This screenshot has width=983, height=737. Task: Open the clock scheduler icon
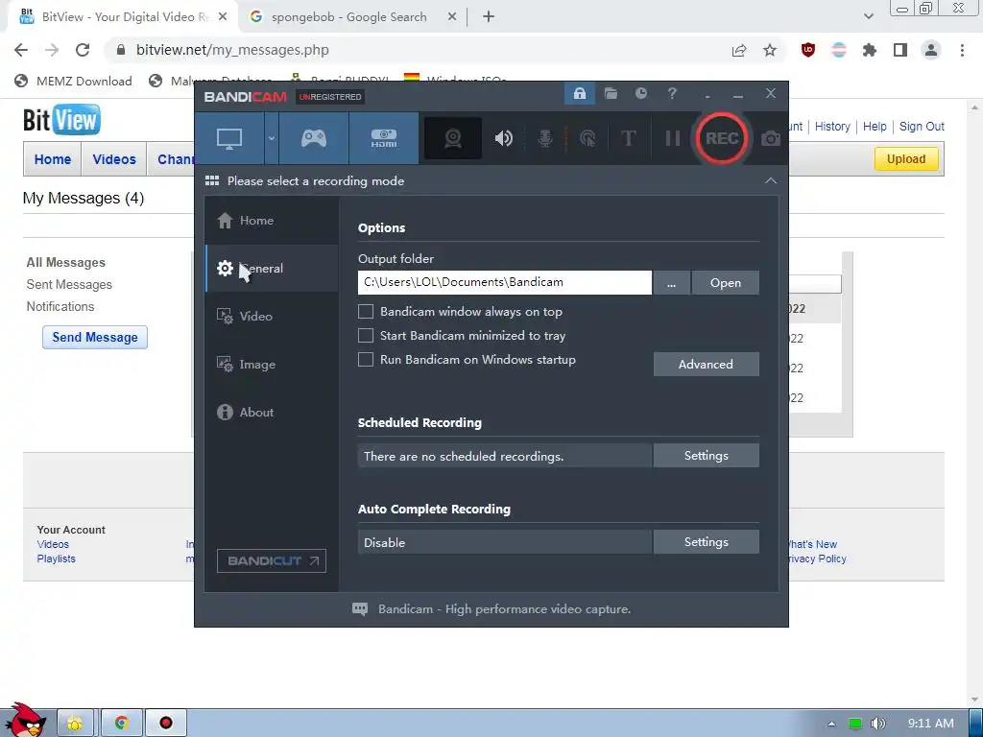[640, 94]
